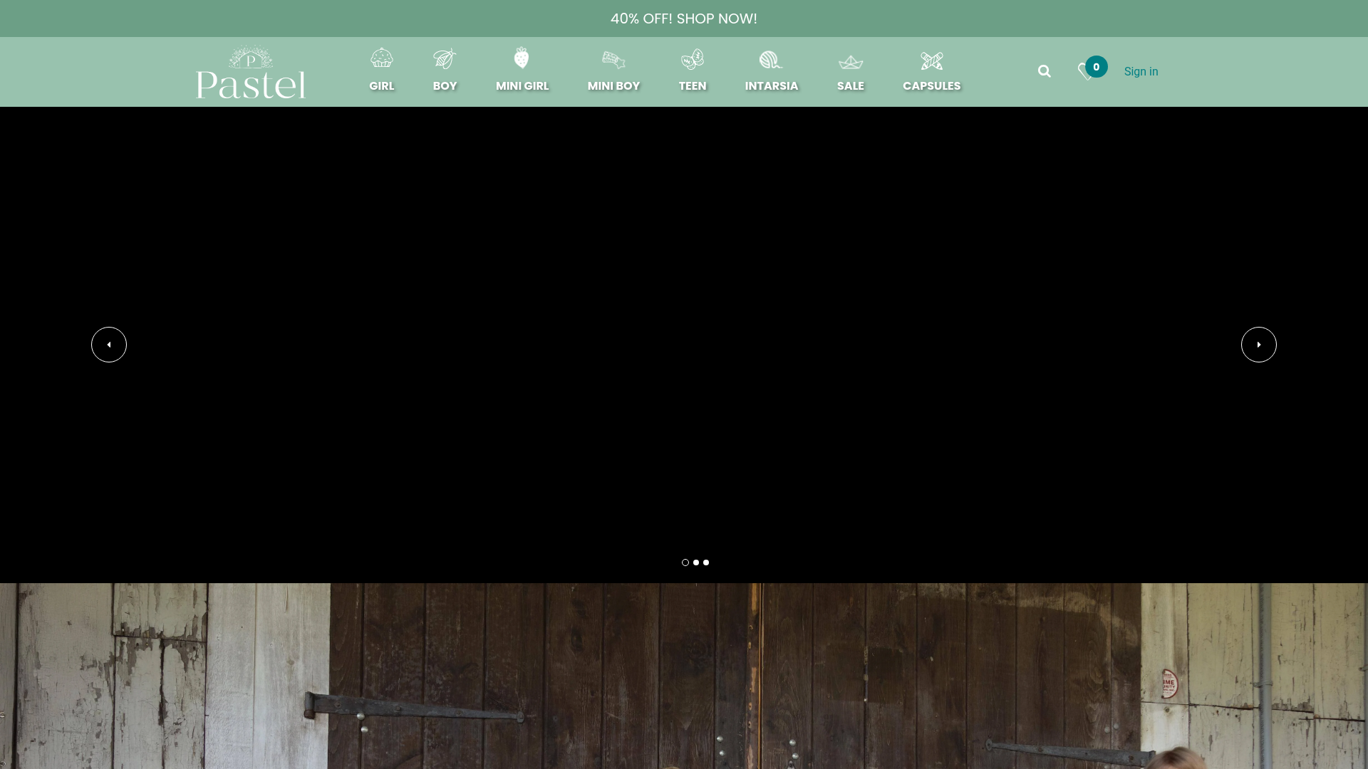The image size is (1368, 769).
Task: Open the CAPSULES category menu
Action: (x=931, y=85)
